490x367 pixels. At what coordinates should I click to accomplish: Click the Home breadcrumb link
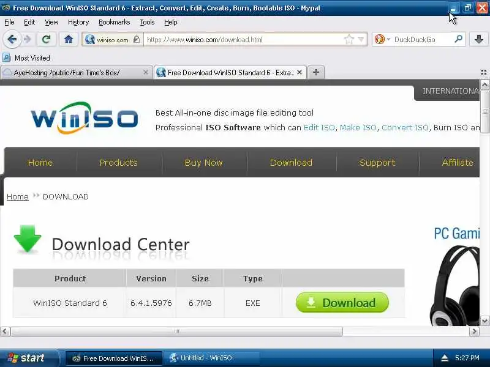[x=18, y=197]
